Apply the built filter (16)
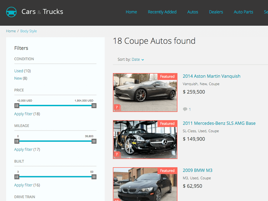The image size is (268, 201). pos(23,185)
